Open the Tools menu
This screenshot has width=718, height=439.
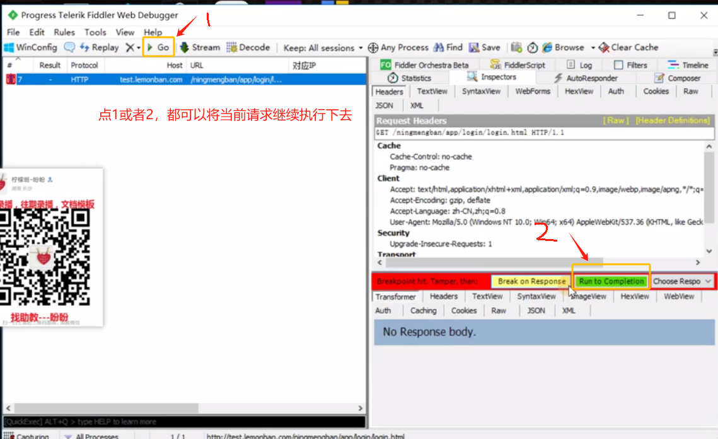click(95, 32)
